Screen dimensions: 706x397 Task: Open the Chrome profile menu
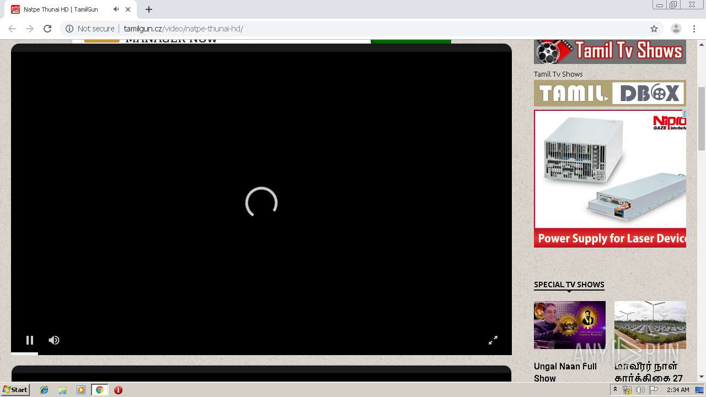point(676,29)
